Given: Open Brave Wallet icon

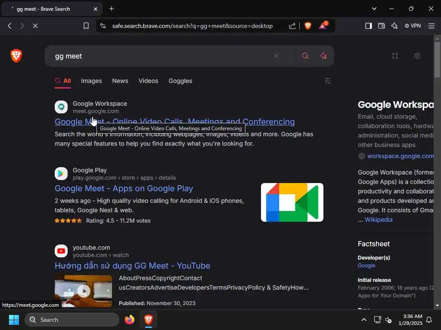Looking at the screenshot, I should 382,26.
